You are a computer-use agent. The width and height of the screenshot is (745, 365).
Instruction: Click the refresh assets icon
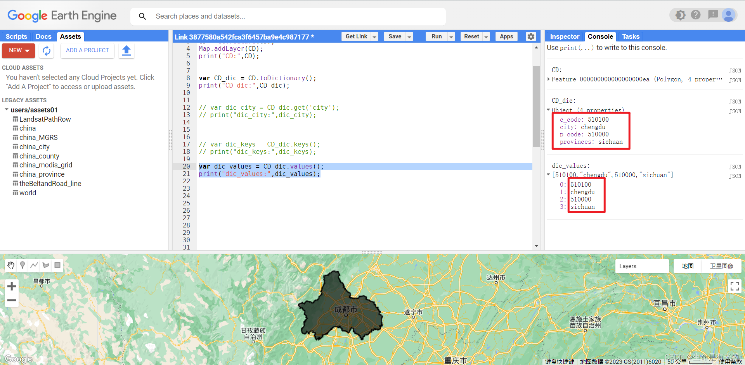[47, 51]
